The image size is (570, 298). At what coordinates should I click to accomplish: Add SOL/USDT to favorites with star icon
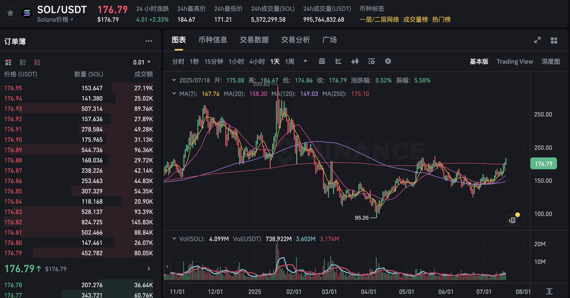[10, 13]
